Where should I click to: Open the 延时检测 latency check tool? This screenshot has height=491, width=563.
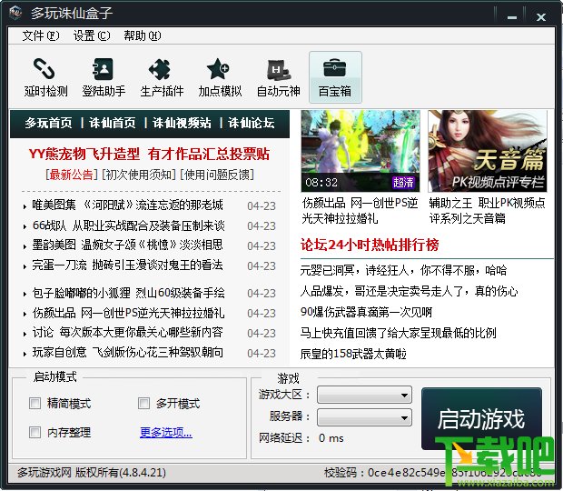tap(45, 77)
